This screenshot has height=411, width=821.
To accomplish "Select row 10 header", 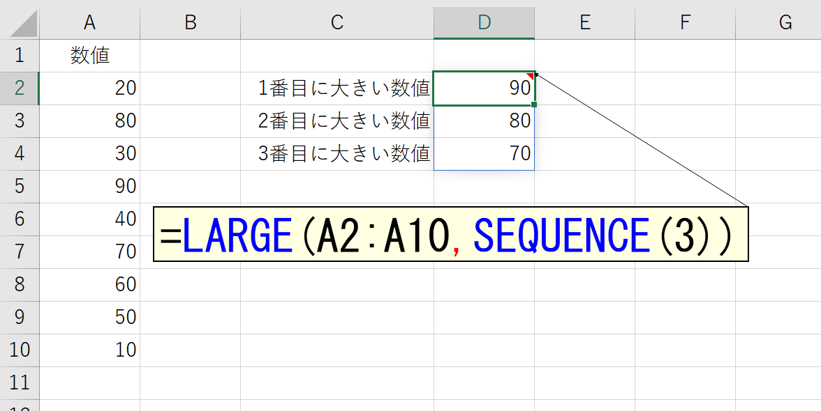I will pyautogui.click(x=20, y=350).
